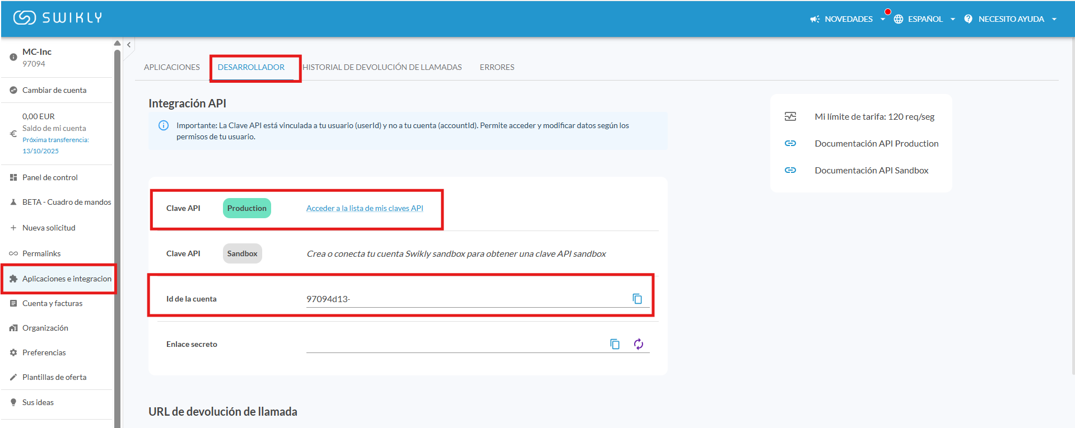The image size is (1075, 428).
Task: Click the language globe icon
Action: [899, 19]
